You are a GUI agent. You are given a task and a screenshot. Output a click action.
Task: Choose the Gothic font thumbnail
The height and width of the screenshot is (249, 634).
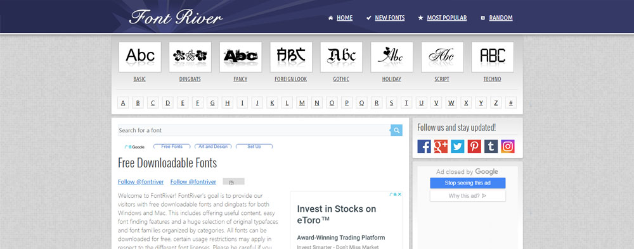[341, 57]
